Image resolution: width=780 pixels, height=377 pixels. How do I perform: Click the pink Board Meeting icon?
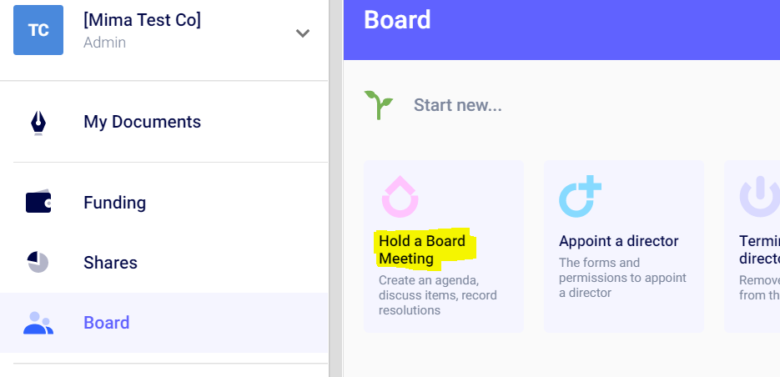click(400, 197)
